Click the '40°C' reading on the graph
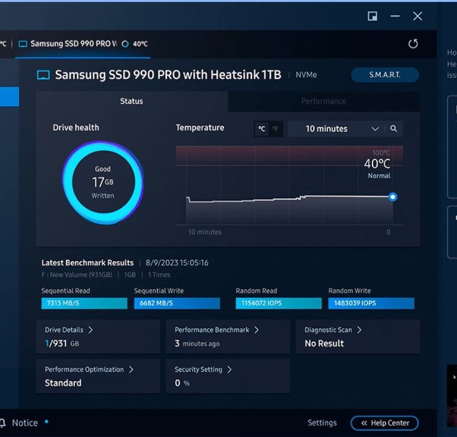Viewport: 457px width, 437px height. click(377, 164)
